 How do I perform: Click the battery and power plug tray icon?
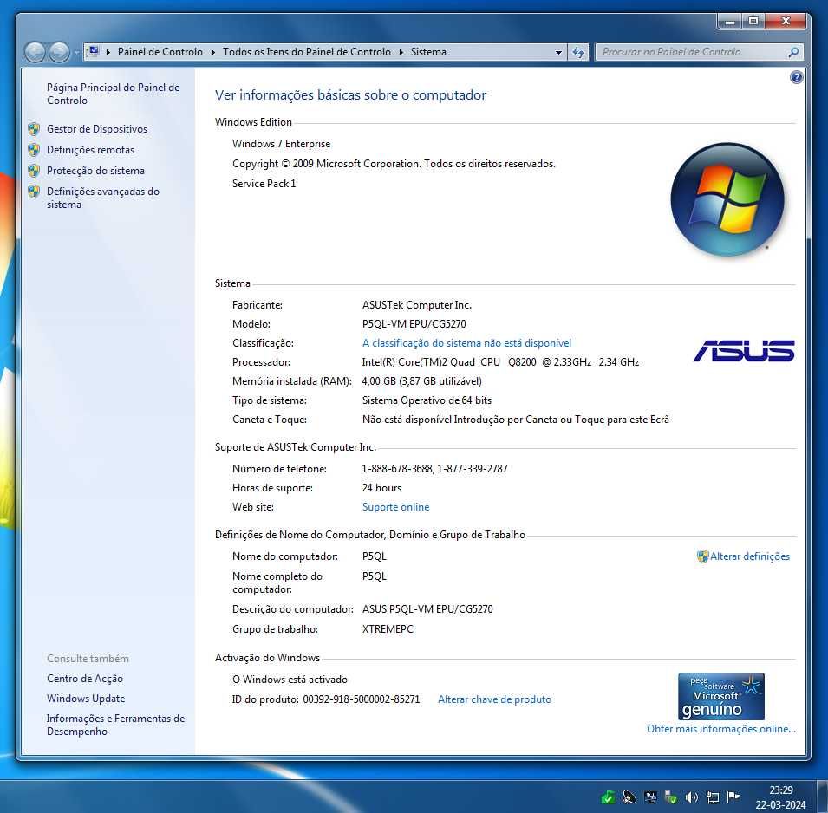(671, 797)
